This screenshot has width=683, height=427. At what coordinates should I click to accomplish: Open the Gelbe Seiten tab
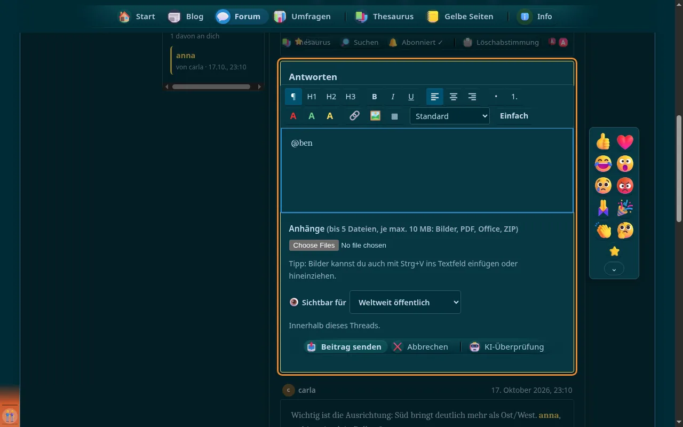coord(459,17)
